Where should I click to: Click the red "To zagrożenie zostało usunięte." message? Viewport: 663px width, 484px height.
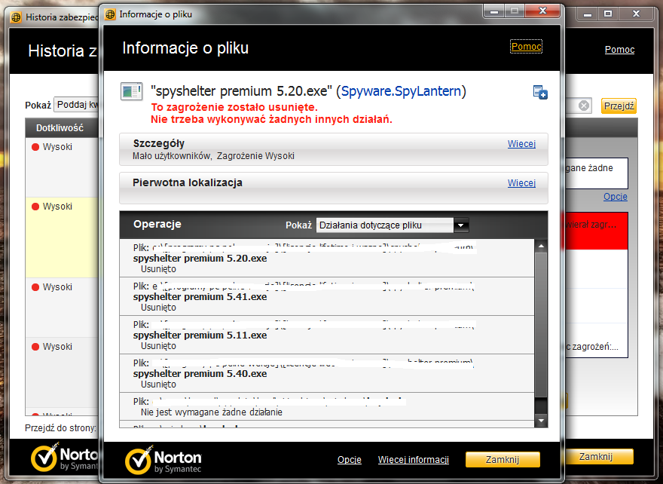point(234,107)
